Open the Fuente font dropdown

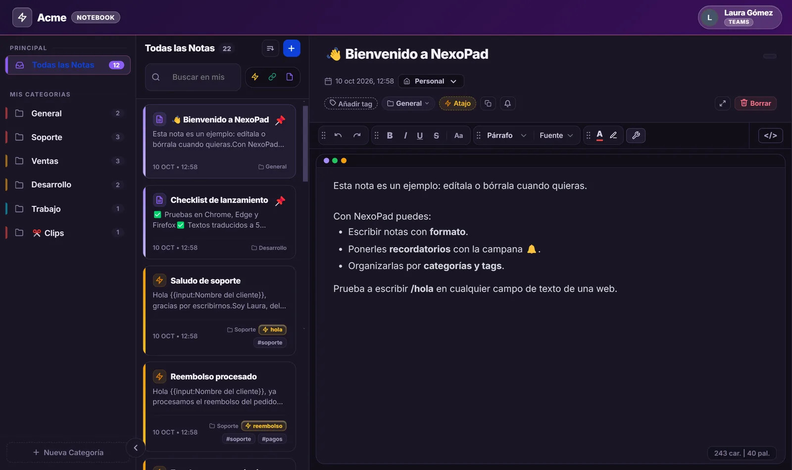pyautogui.click(x=556, y=135)
